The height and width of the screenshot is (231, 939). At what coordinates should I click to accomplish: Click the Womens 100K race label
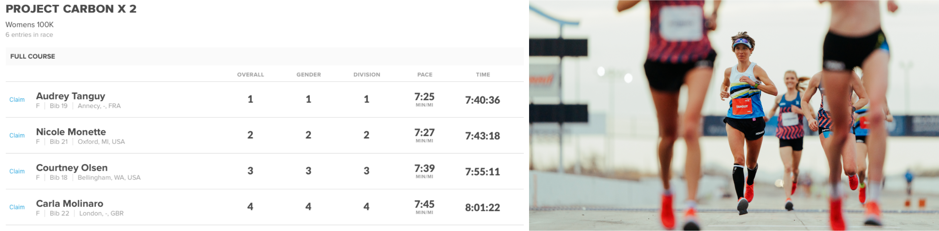coord(29,24)
